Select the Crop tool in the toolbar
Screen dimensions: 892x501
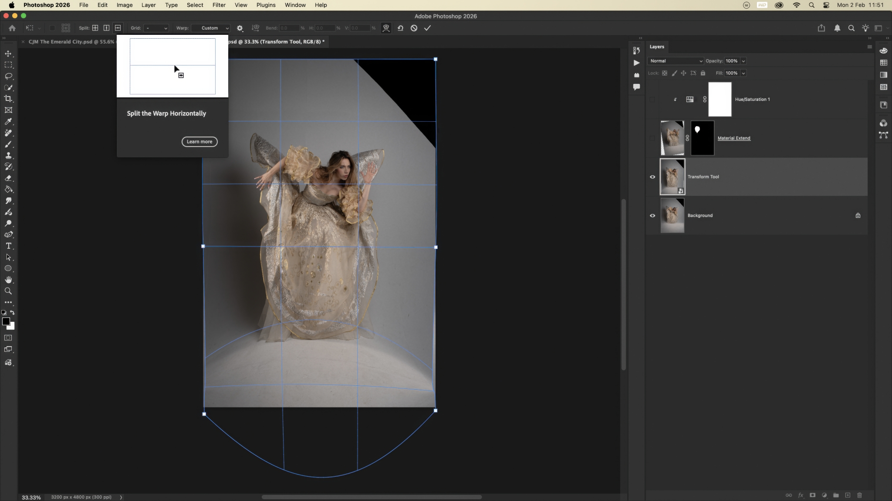click(x=8, y=99)
